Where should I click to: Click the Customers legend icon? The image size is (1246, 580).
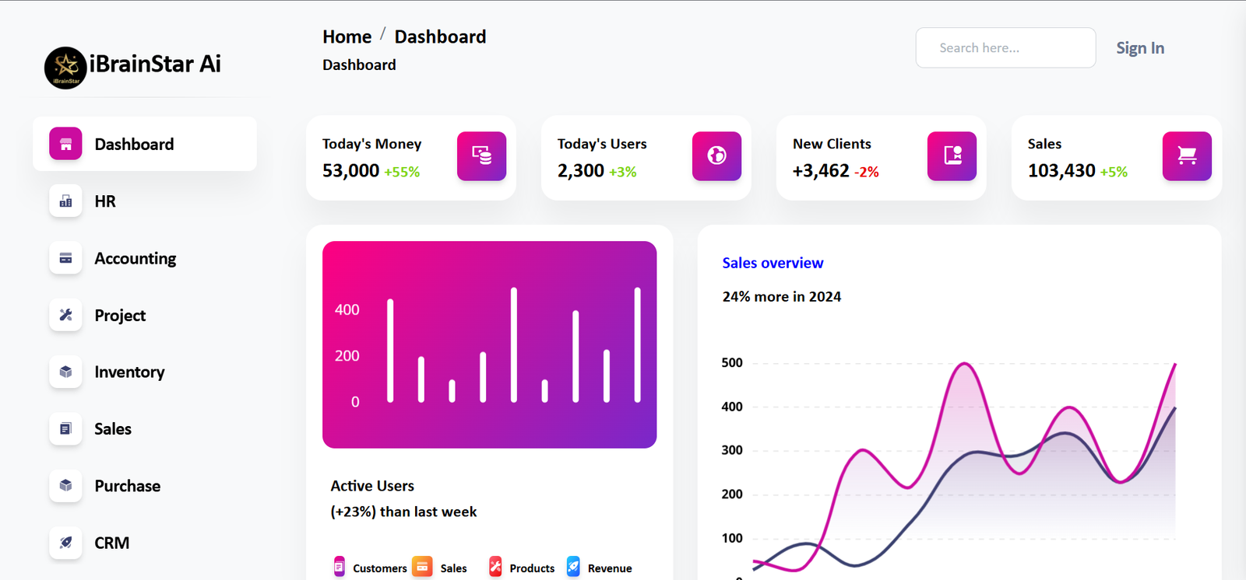(339, 567)
